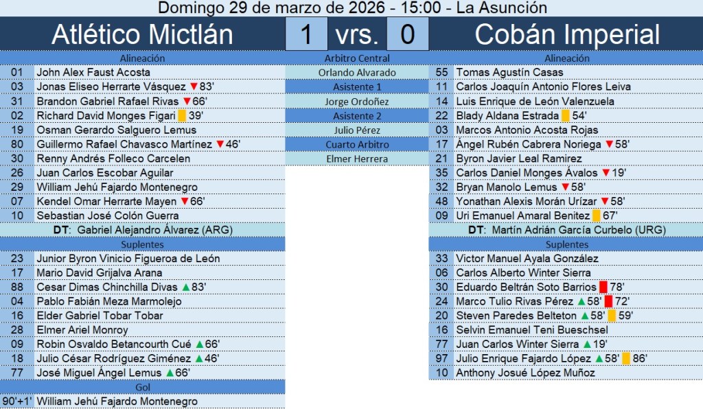Click red substitution arrow next to Jonas Eliseo Herrarte Vásquez
Image resolution: width=703 pixels, height=409 pixels.
tap(194, 87)
